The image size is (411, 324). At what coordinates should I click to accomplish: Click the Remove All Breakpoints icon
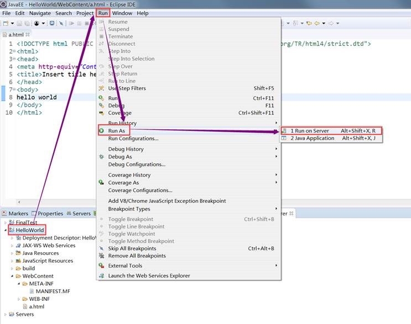[x=101, y=255]
